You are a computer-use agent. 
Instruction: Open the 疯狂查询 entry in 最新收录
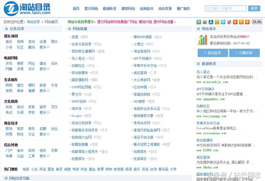click(203, 158)
